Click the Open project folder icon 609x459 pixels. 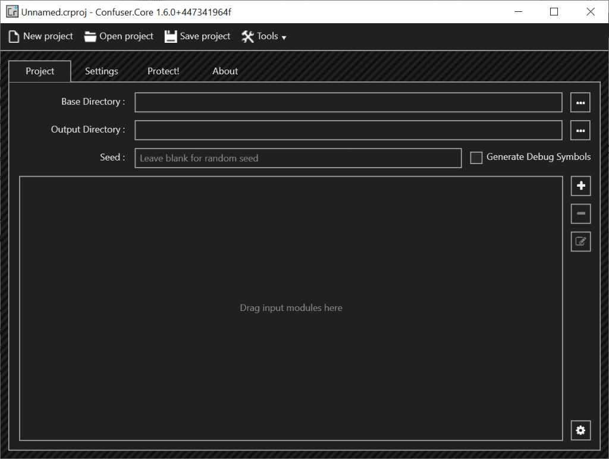click(90, 36)
